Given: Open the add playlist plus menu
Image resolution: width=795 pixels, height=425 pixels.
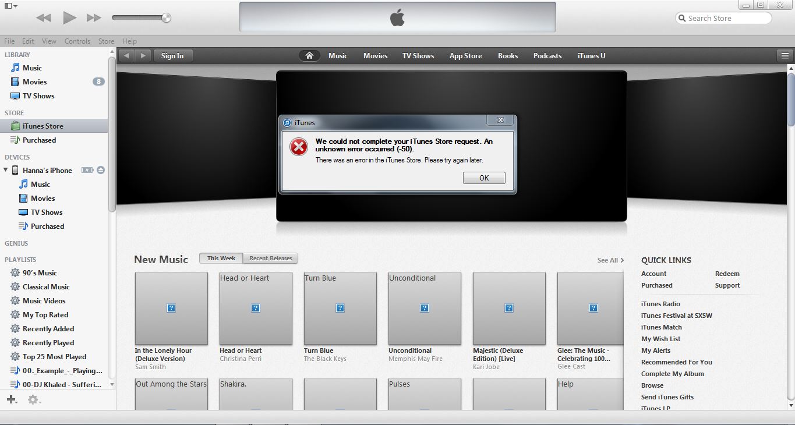Looking at the screenshot, I should (12, 399).
